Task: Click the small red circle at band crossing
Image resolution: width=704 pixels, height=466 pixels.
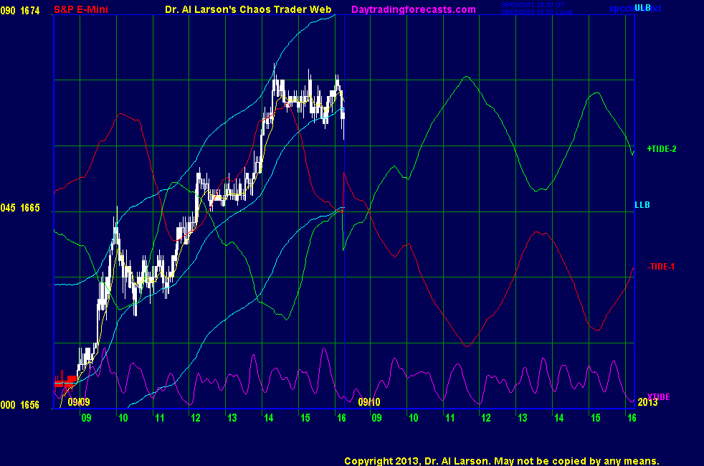Action: 341,209
